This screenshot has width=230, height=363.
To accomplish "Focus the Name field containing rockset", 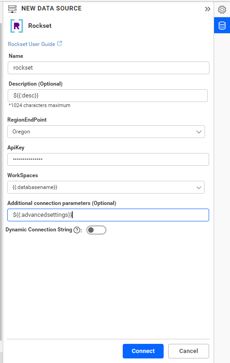I will [x=109, y=68].
